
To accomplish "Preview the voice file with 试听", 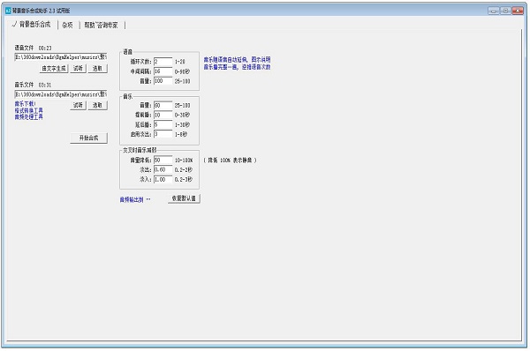I will coord(78,69).
